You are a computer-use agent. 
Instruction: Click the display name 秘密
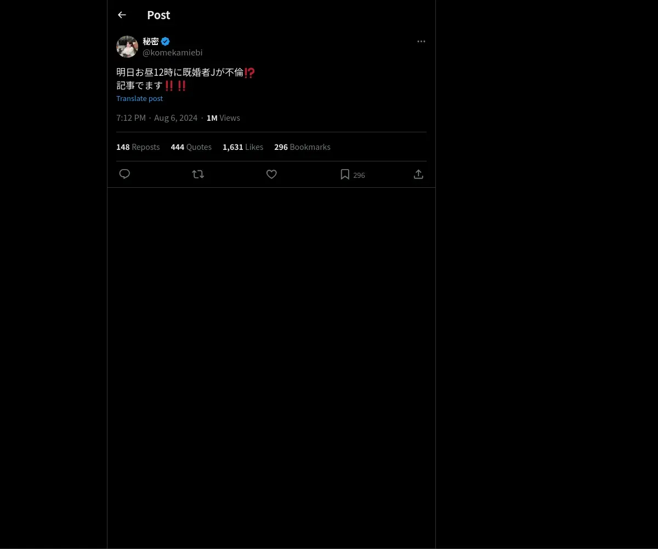[x=151, y=41]
